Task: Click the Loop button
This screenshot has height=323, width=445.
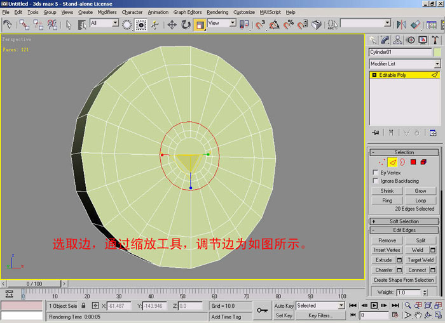Action: coord(420,201)
